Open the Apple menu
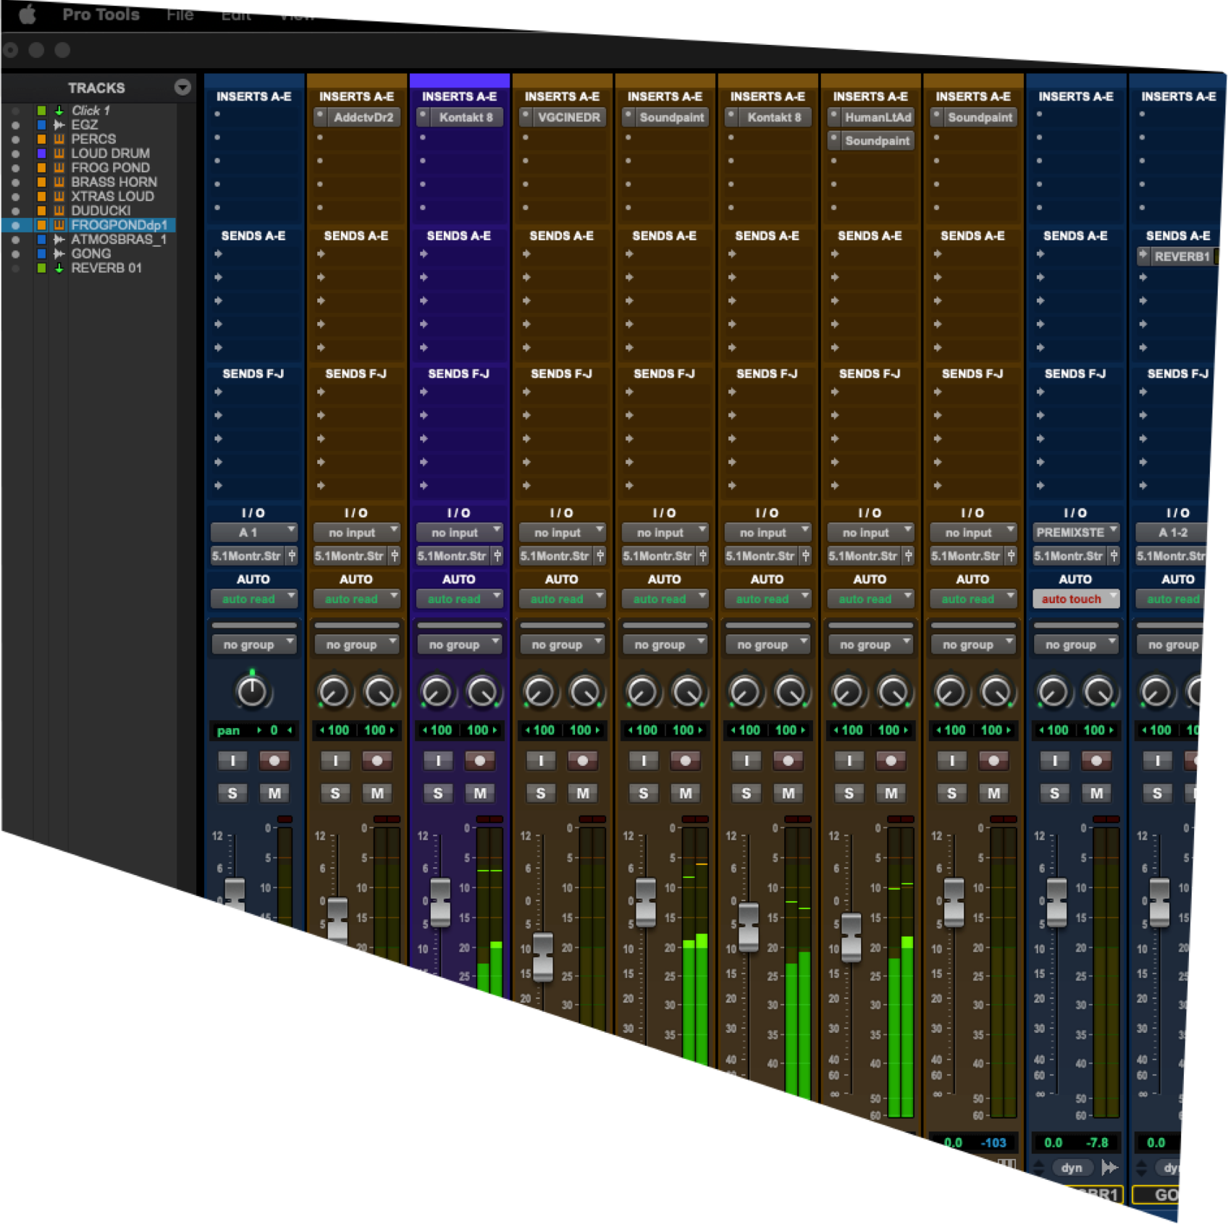Image resolution: width=1228 pixels, height=1224 pixels. point(28,14)
